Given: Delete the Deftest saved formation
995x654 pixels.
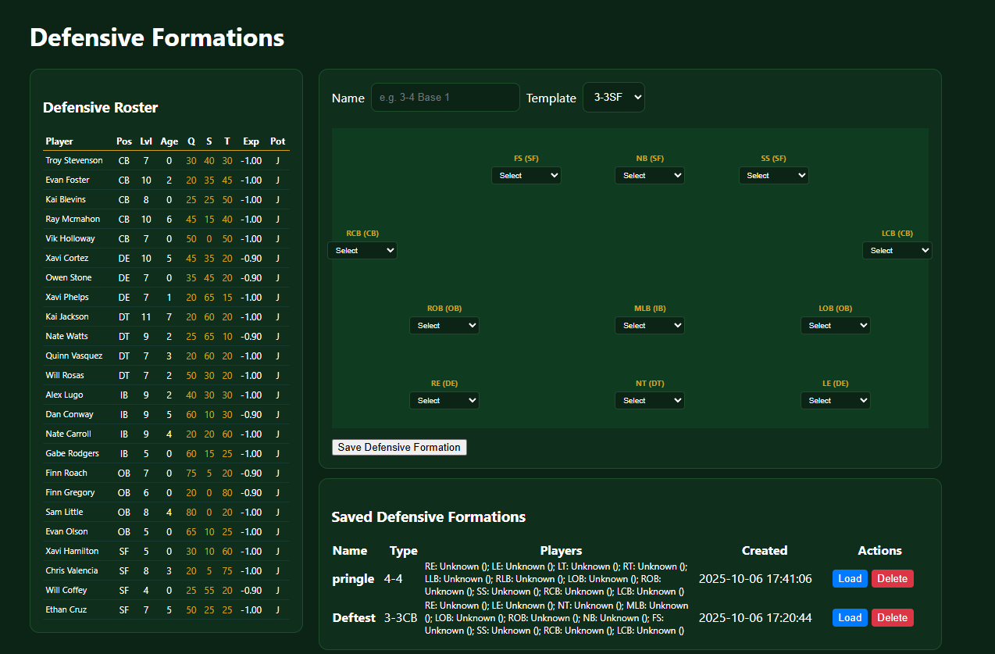Looking at the screenshot, I should click(x=892, y=618).
